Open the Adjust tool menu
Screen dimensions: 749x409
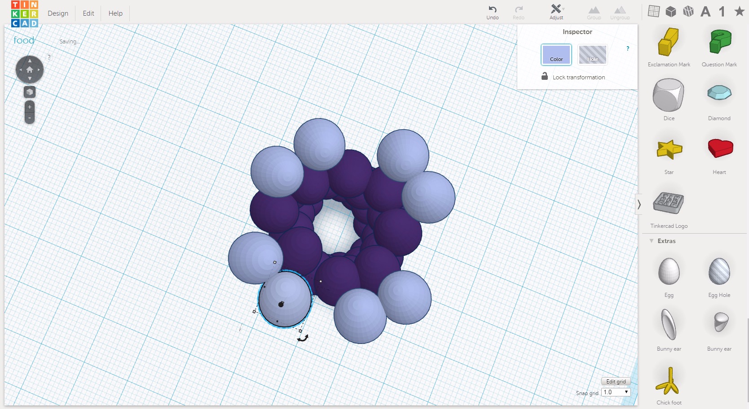pyautogui.click(x=556, y=12)
